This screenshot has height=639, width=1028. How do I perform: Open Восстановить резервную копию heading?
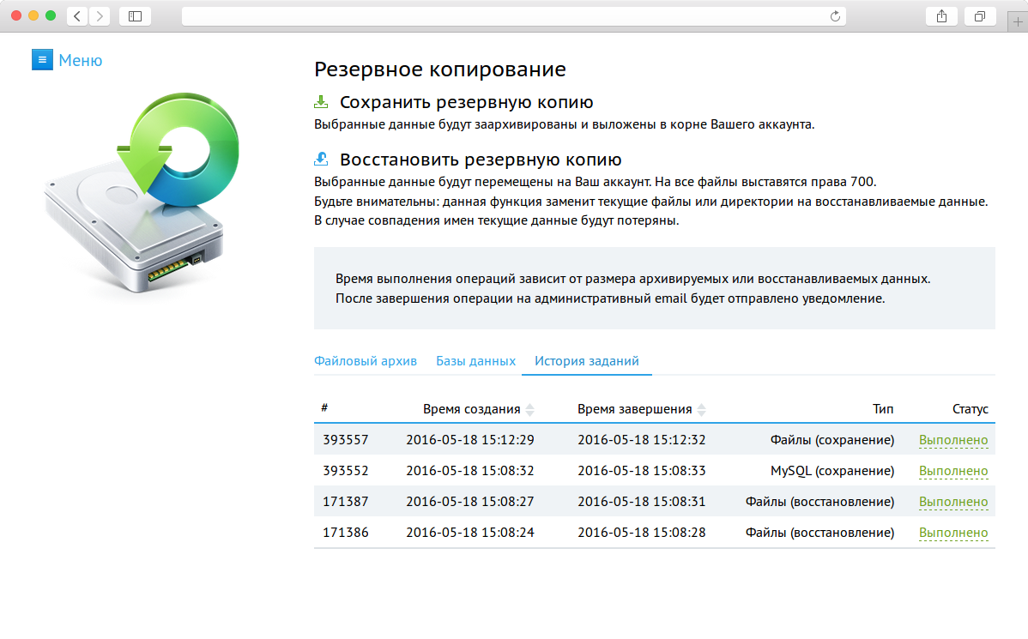click(x=481, y=160)
